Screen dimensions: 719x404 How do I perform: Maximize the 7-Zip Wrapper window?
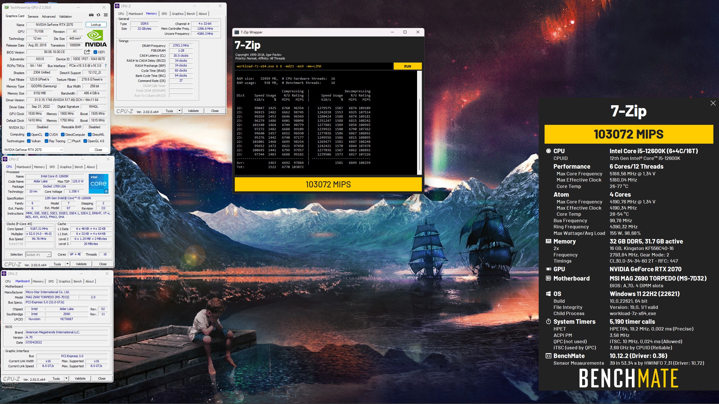pos(405,32)
